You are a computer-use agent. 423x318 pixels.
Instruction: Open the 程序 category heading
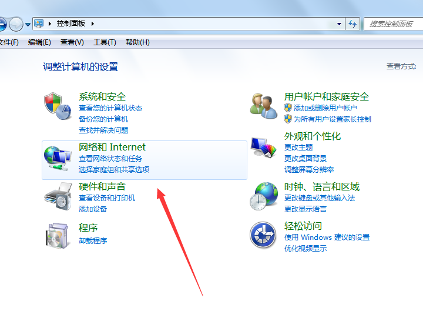(88, 228)
